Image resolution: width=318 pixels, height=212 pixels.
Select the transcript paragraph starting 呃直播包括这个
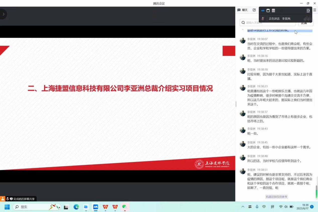tap(280, 98)
